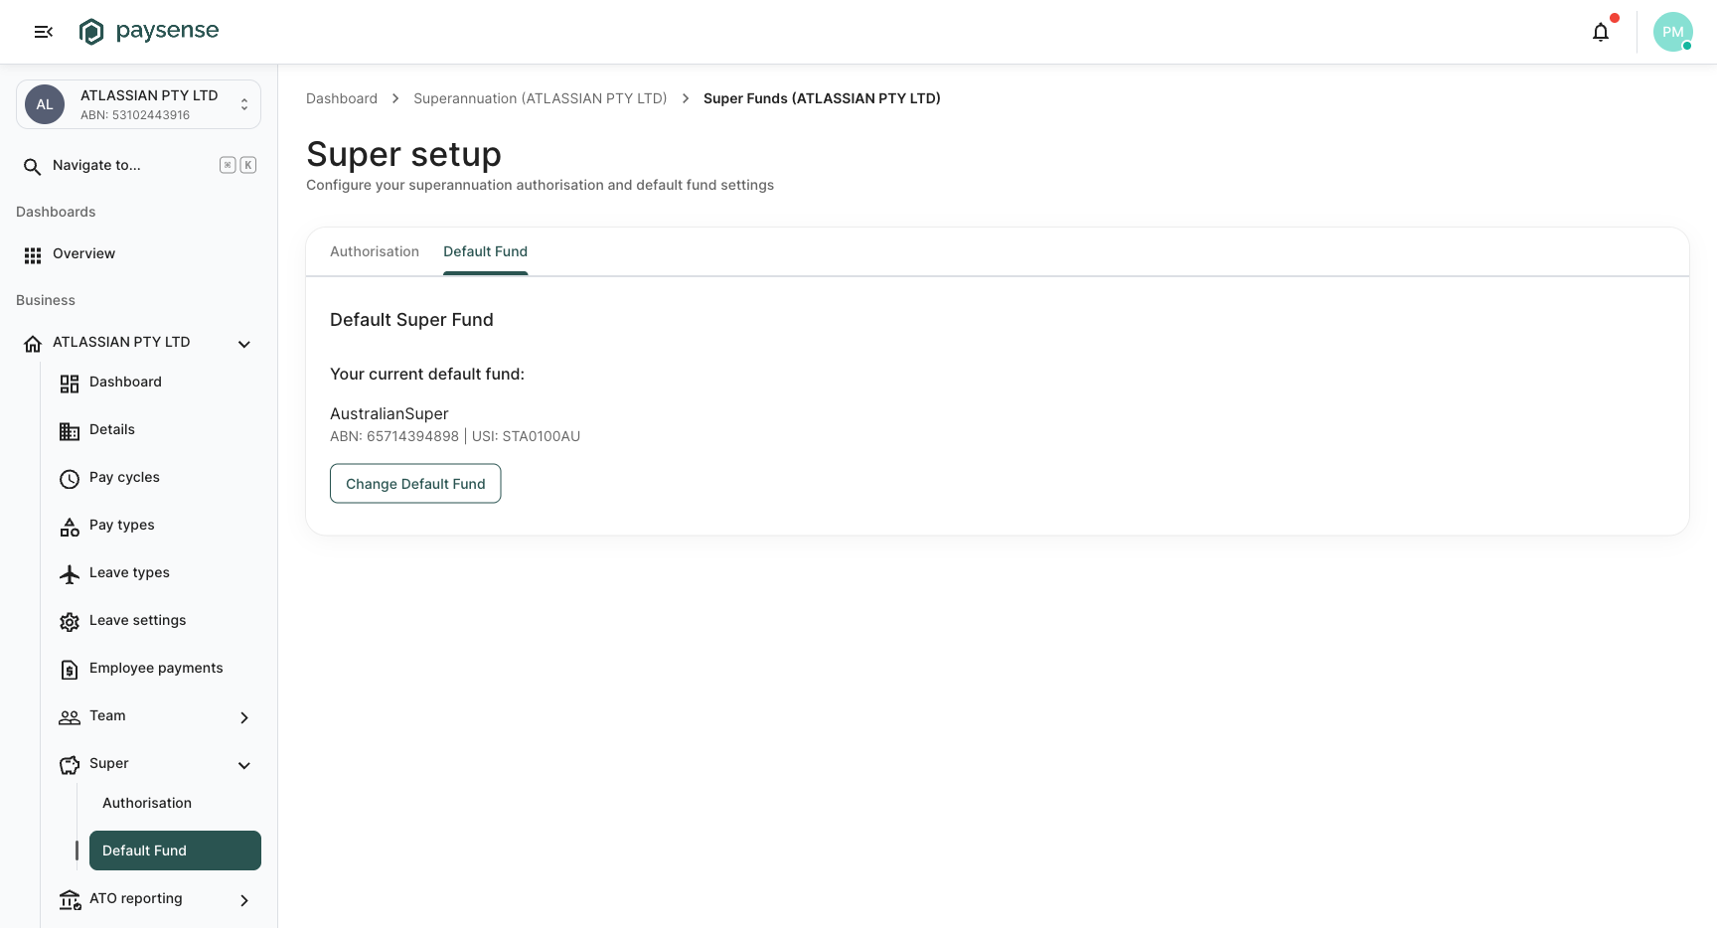1717x928 pixels.
Task: Click the AustralianSuper fund name
Action: click(x=390, y=414)
